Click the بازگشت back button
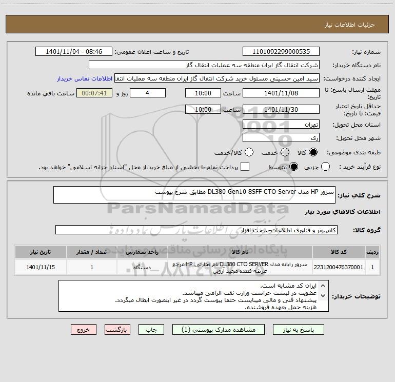Viewport: 395px width, 382px height. tap(117, 330)
